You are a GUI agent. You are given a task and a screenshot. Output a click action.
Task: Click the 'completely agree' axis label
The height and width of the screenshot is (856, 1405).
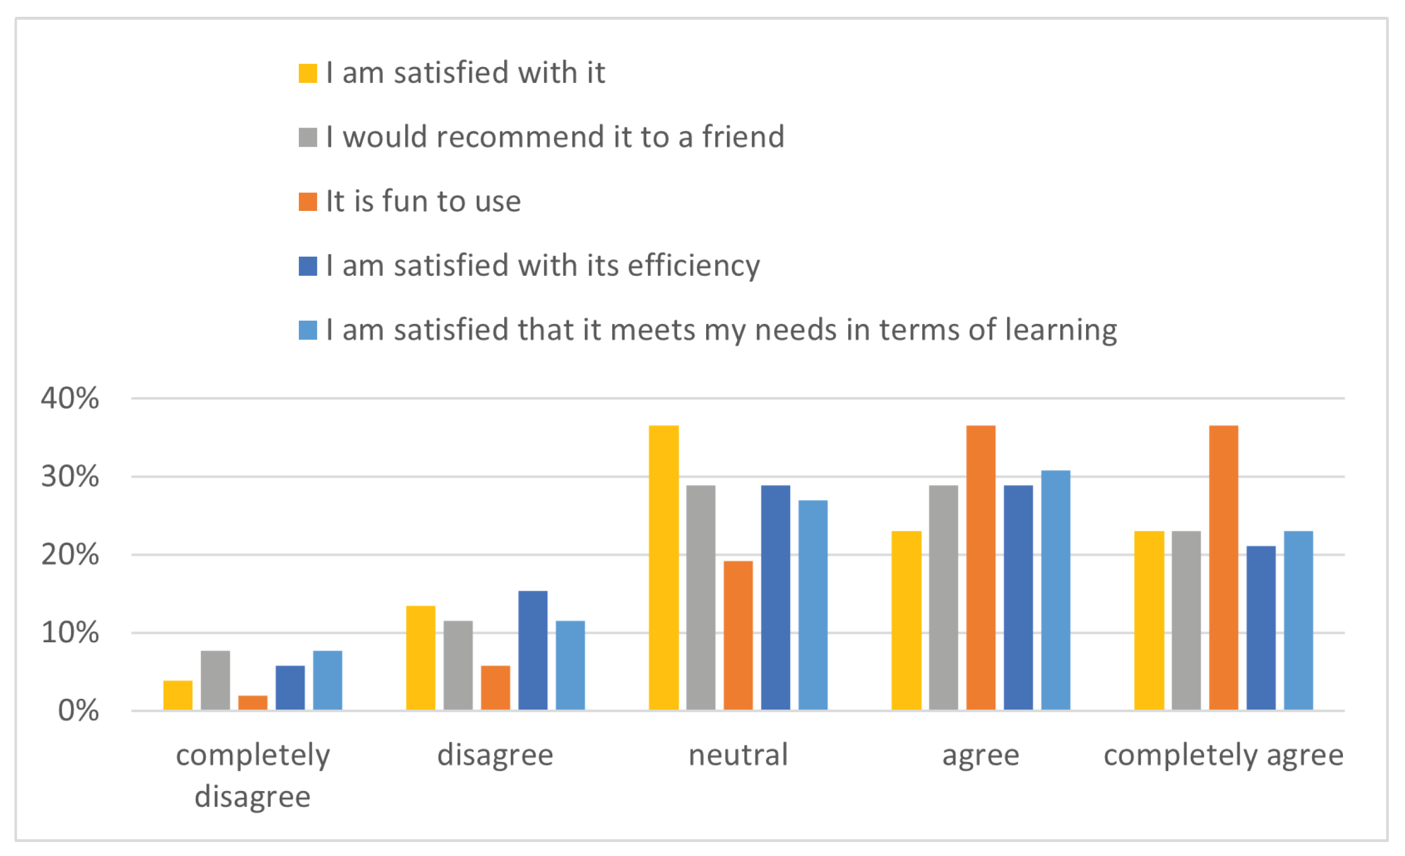1224,756
